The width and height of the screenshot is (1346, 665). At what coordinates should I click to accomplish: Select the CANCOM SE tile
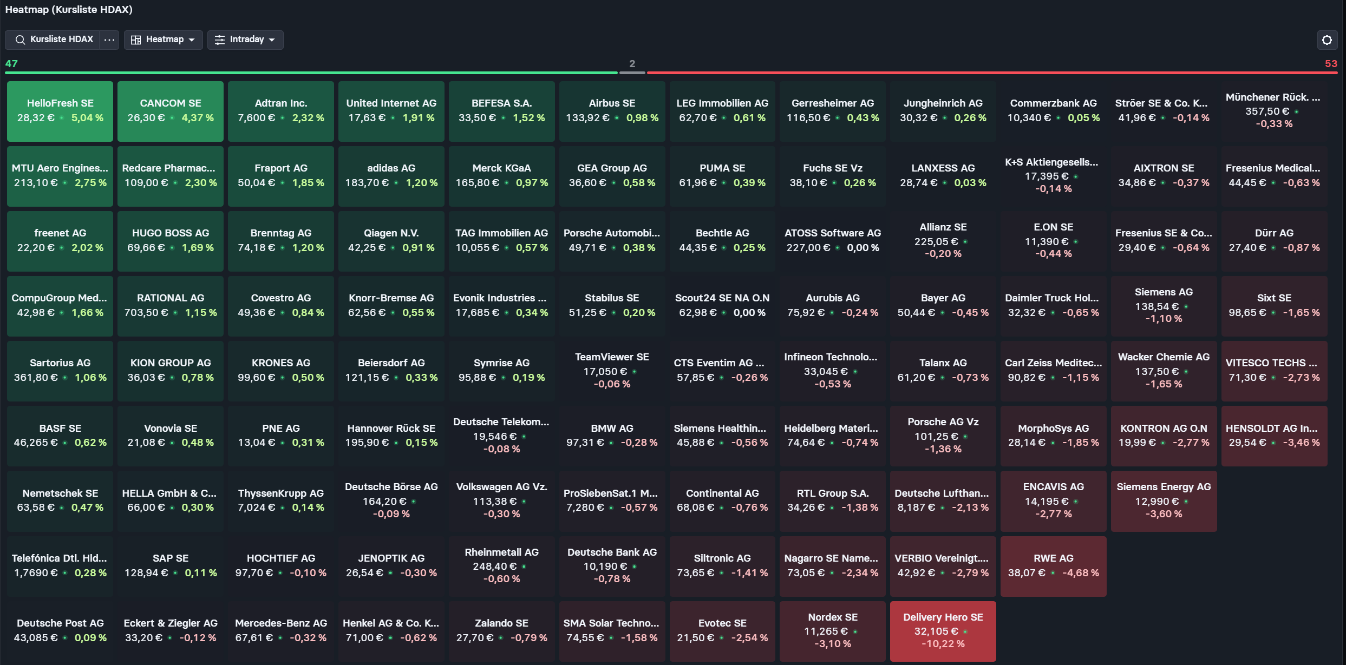[x=171, y=111]
